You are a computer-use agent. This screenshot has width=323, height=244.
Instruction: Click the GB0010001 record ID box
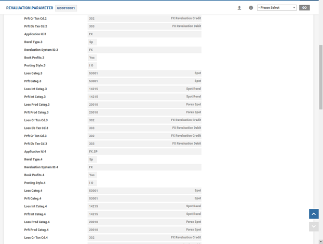tap(66, 8)
